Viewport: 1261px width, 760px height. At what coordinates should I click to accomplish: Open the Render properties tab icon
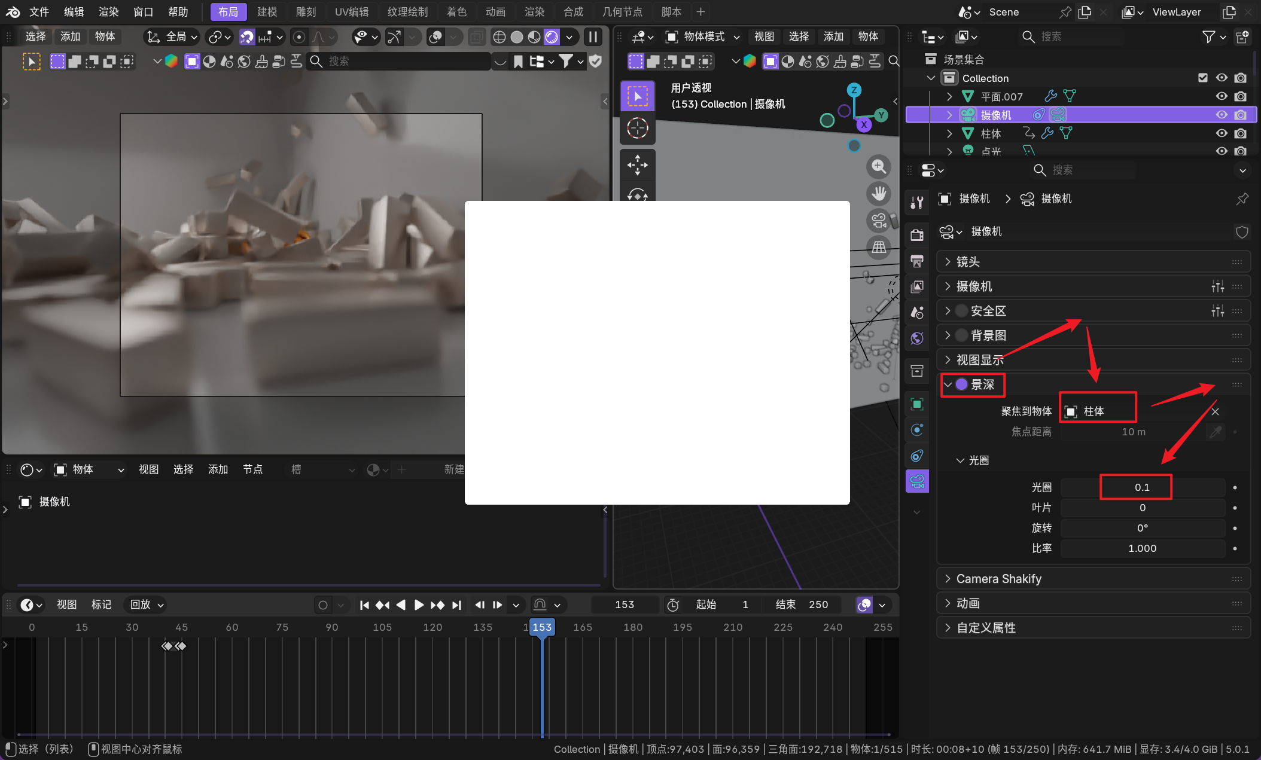917,235
